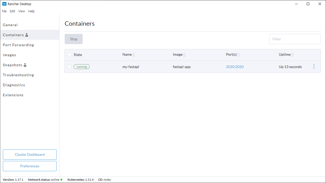Open the Cluster Dashboard
Image resolution: width=326 pixels, height=183 pixels.
coord(30,155)
